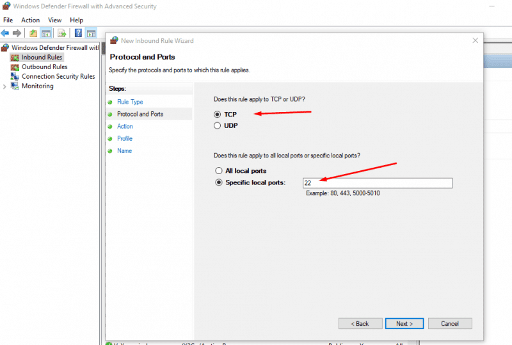Select Monitoring in the console tree

point(38,86)
